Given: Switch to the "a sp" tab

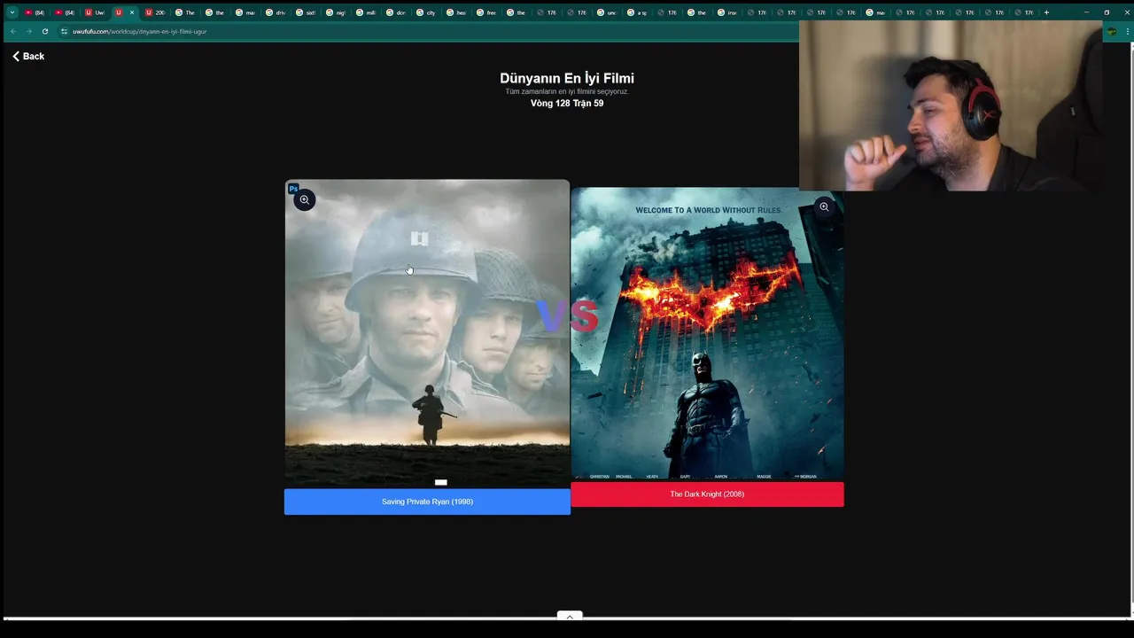Looking at the screenshot, I should [x=636, y=12].
